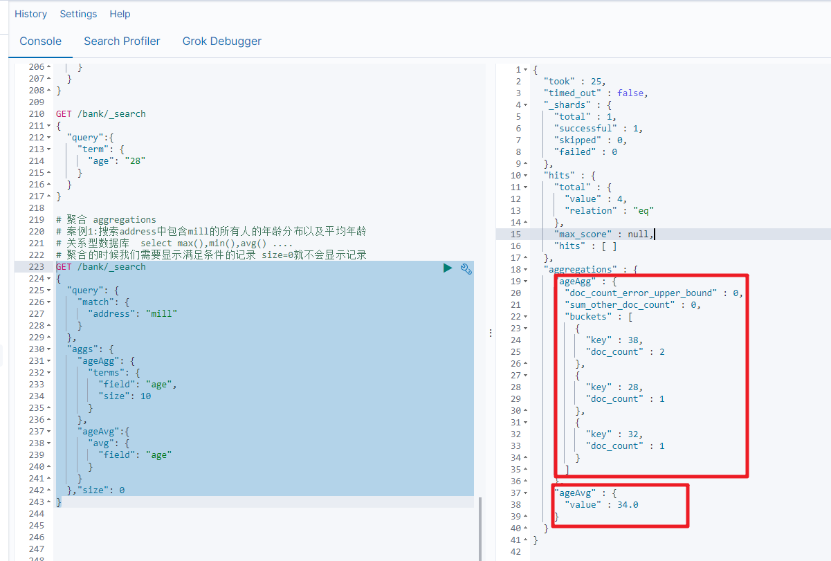Image resolution: width=831 pixels, height=561 pixels.
Task: Collapse query fold at line 225
Action: click(x=48, y=291)
